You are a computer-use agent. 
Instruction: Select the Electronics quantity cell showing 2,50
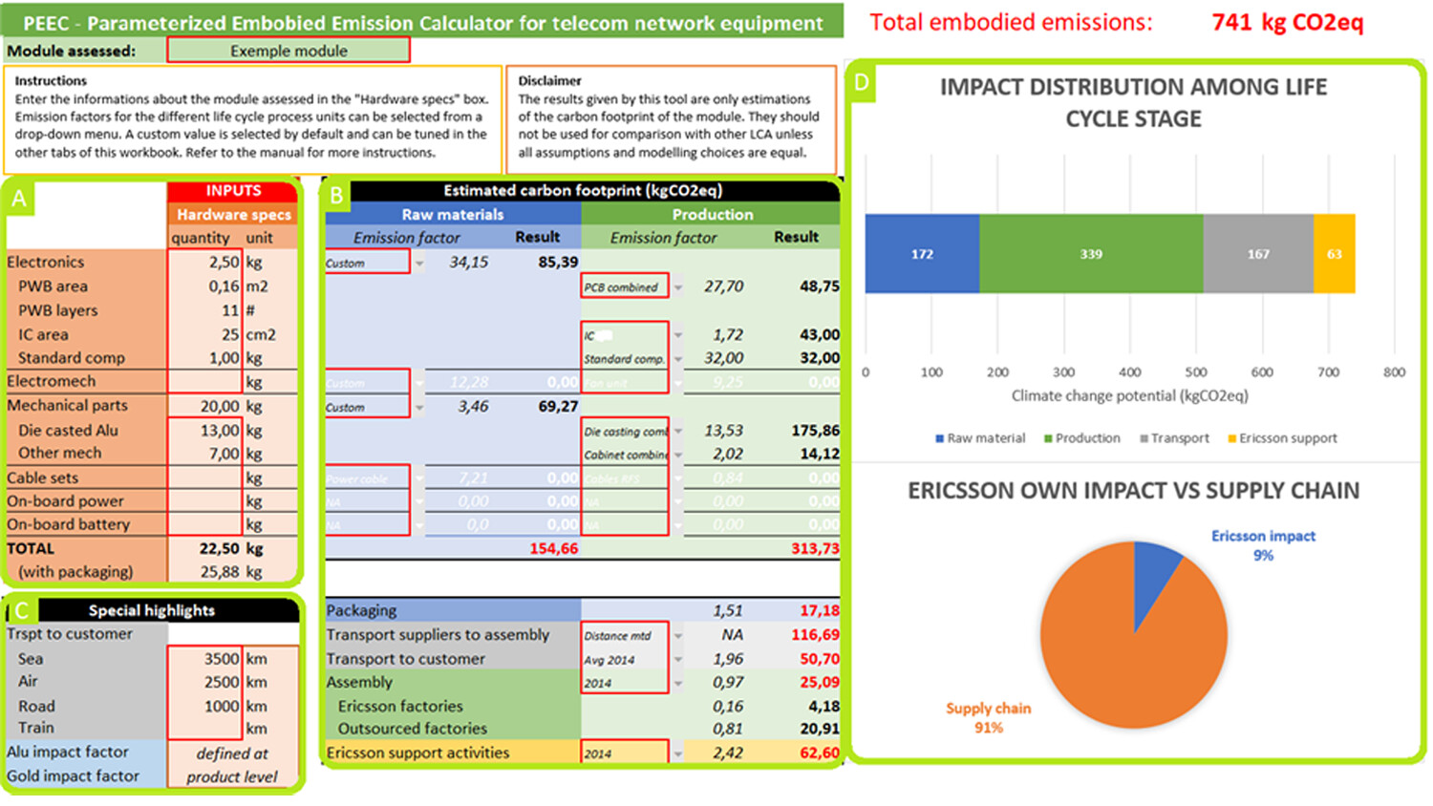pyautogui.click(x=205, y=262)
